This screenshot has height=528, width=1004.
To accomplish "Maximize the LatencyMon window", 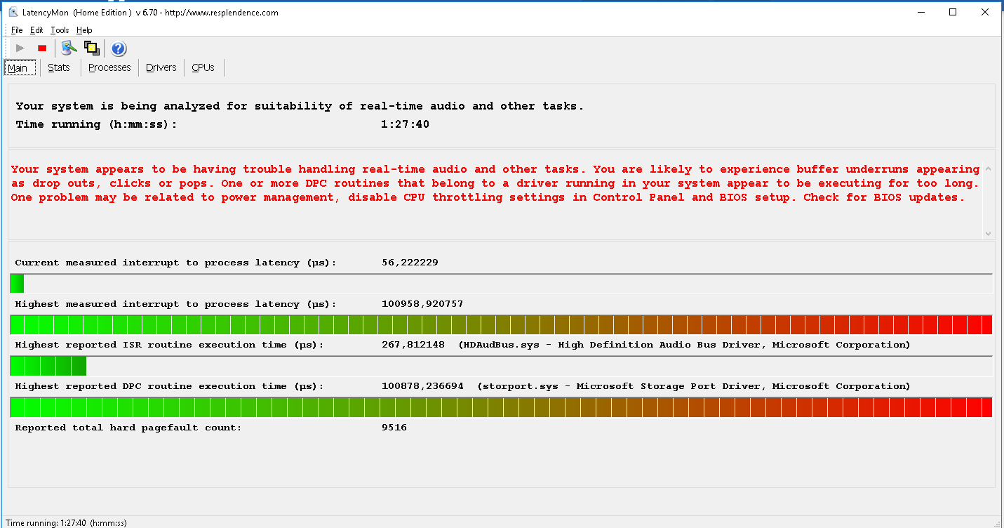I will 953,12.
